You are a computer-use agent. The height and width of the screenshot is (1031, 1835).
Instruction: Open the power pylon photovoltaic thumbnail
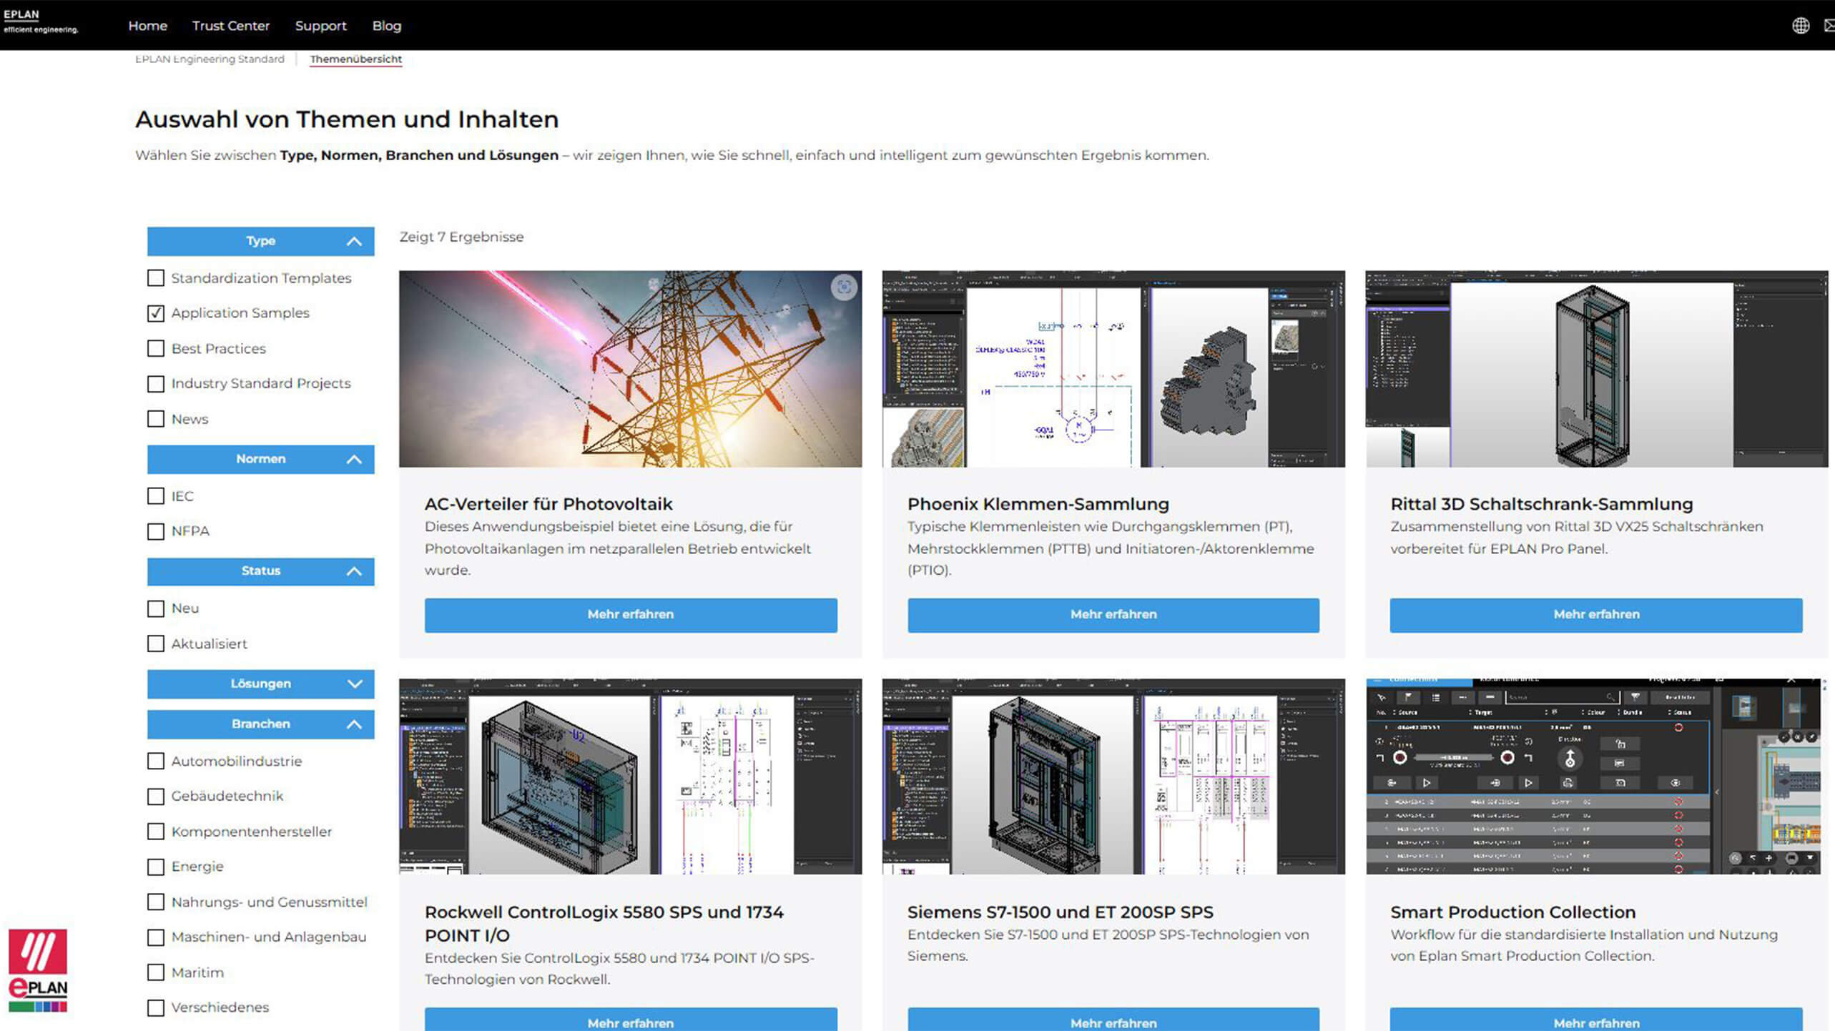tap(631, 369)
